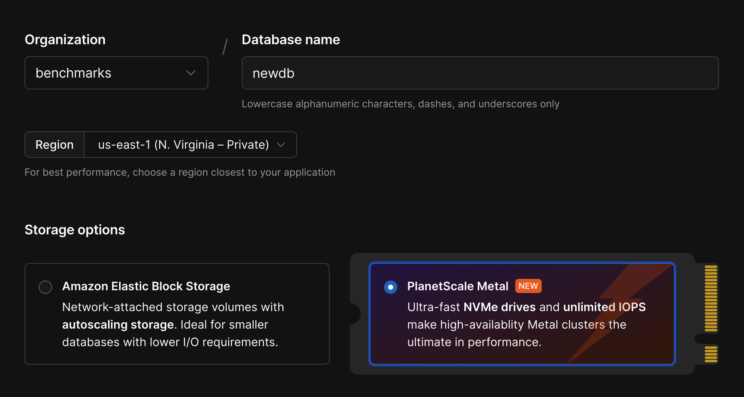Click the Storage options heading

click(x=75, y=230)
